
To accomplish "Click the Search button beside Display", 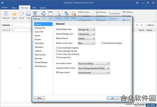I will point(141,30).
